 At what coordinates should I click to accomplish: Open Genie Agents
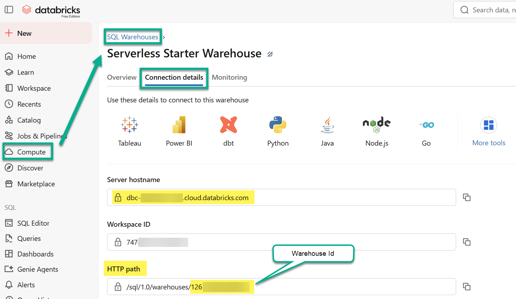point(38,269)
